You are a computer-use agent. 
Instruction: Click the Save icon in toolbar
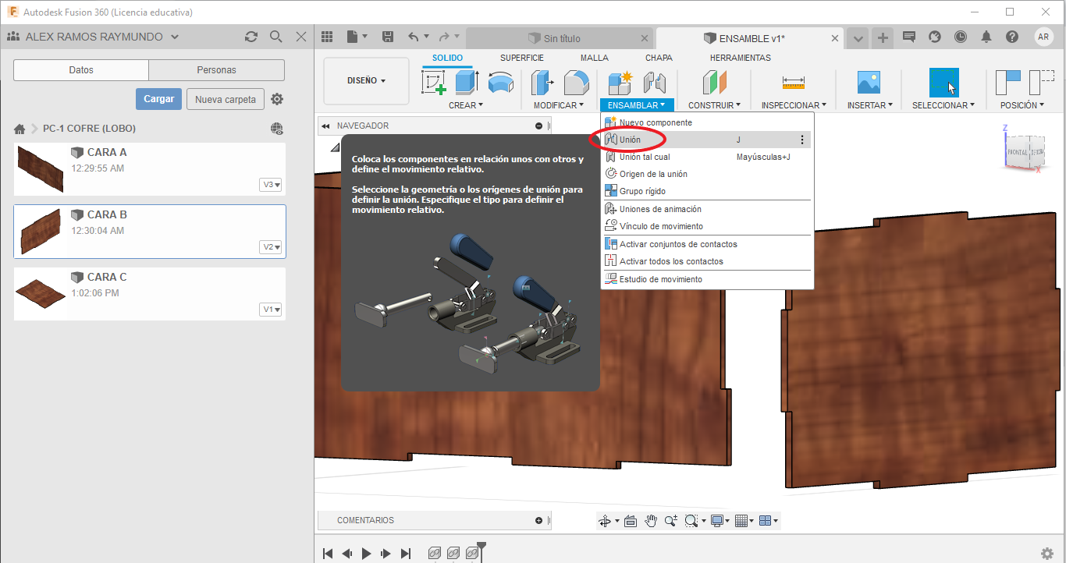pyautogui.click(x=388, y=37)
